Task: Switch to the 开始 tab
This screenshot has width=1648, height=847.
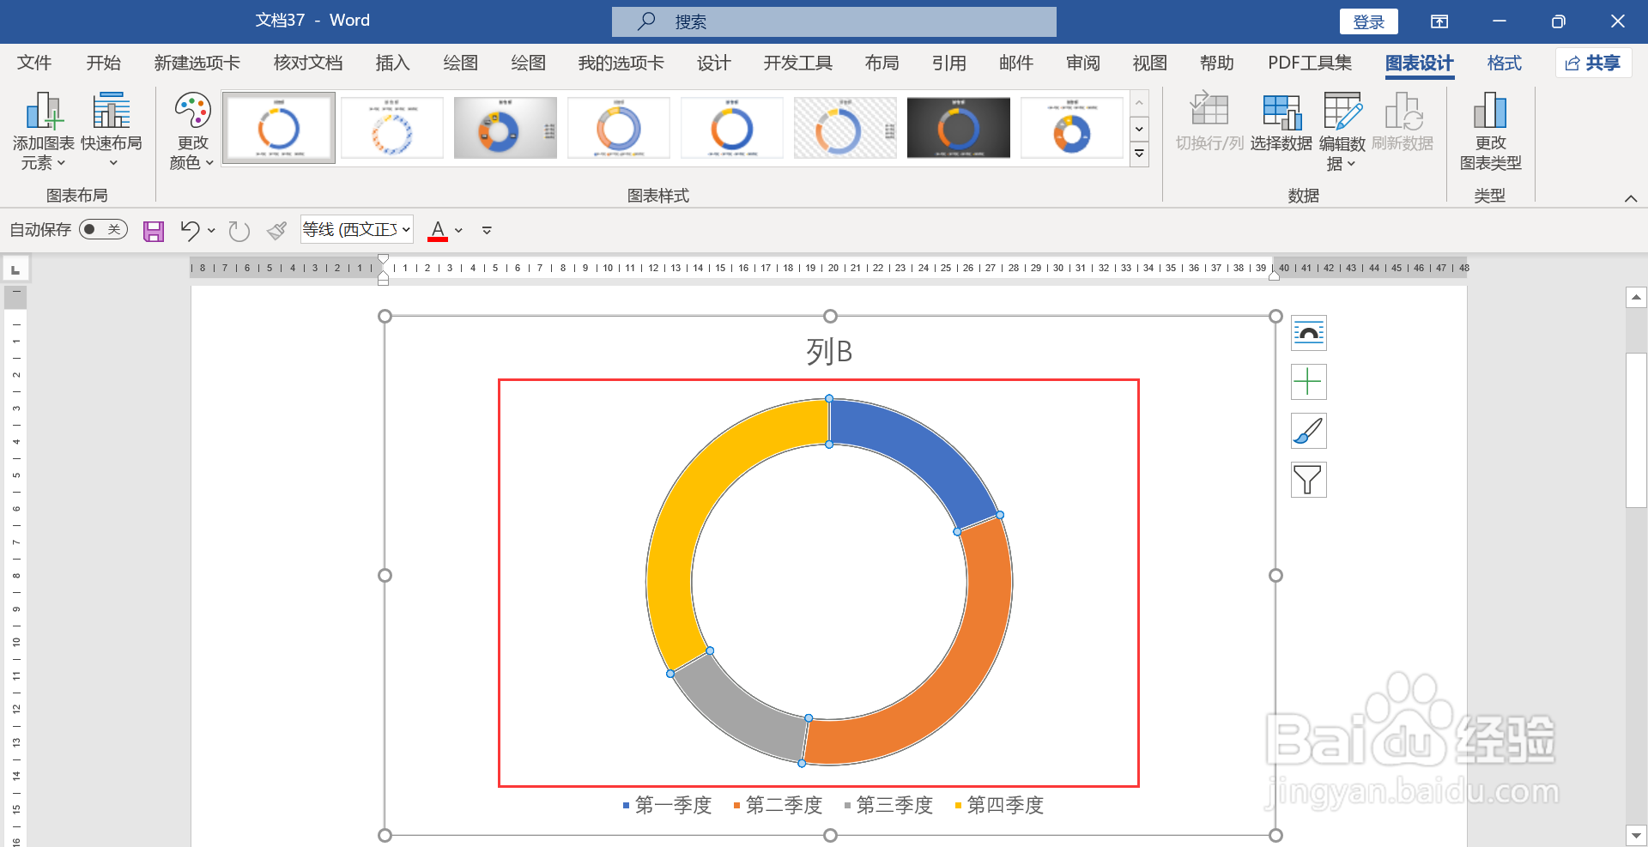Action: point(103,63)
